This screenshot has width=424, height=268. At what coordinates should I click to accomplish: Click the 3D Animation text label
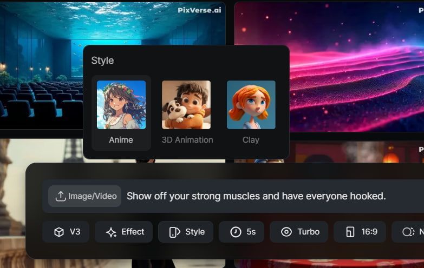[187, 140]
